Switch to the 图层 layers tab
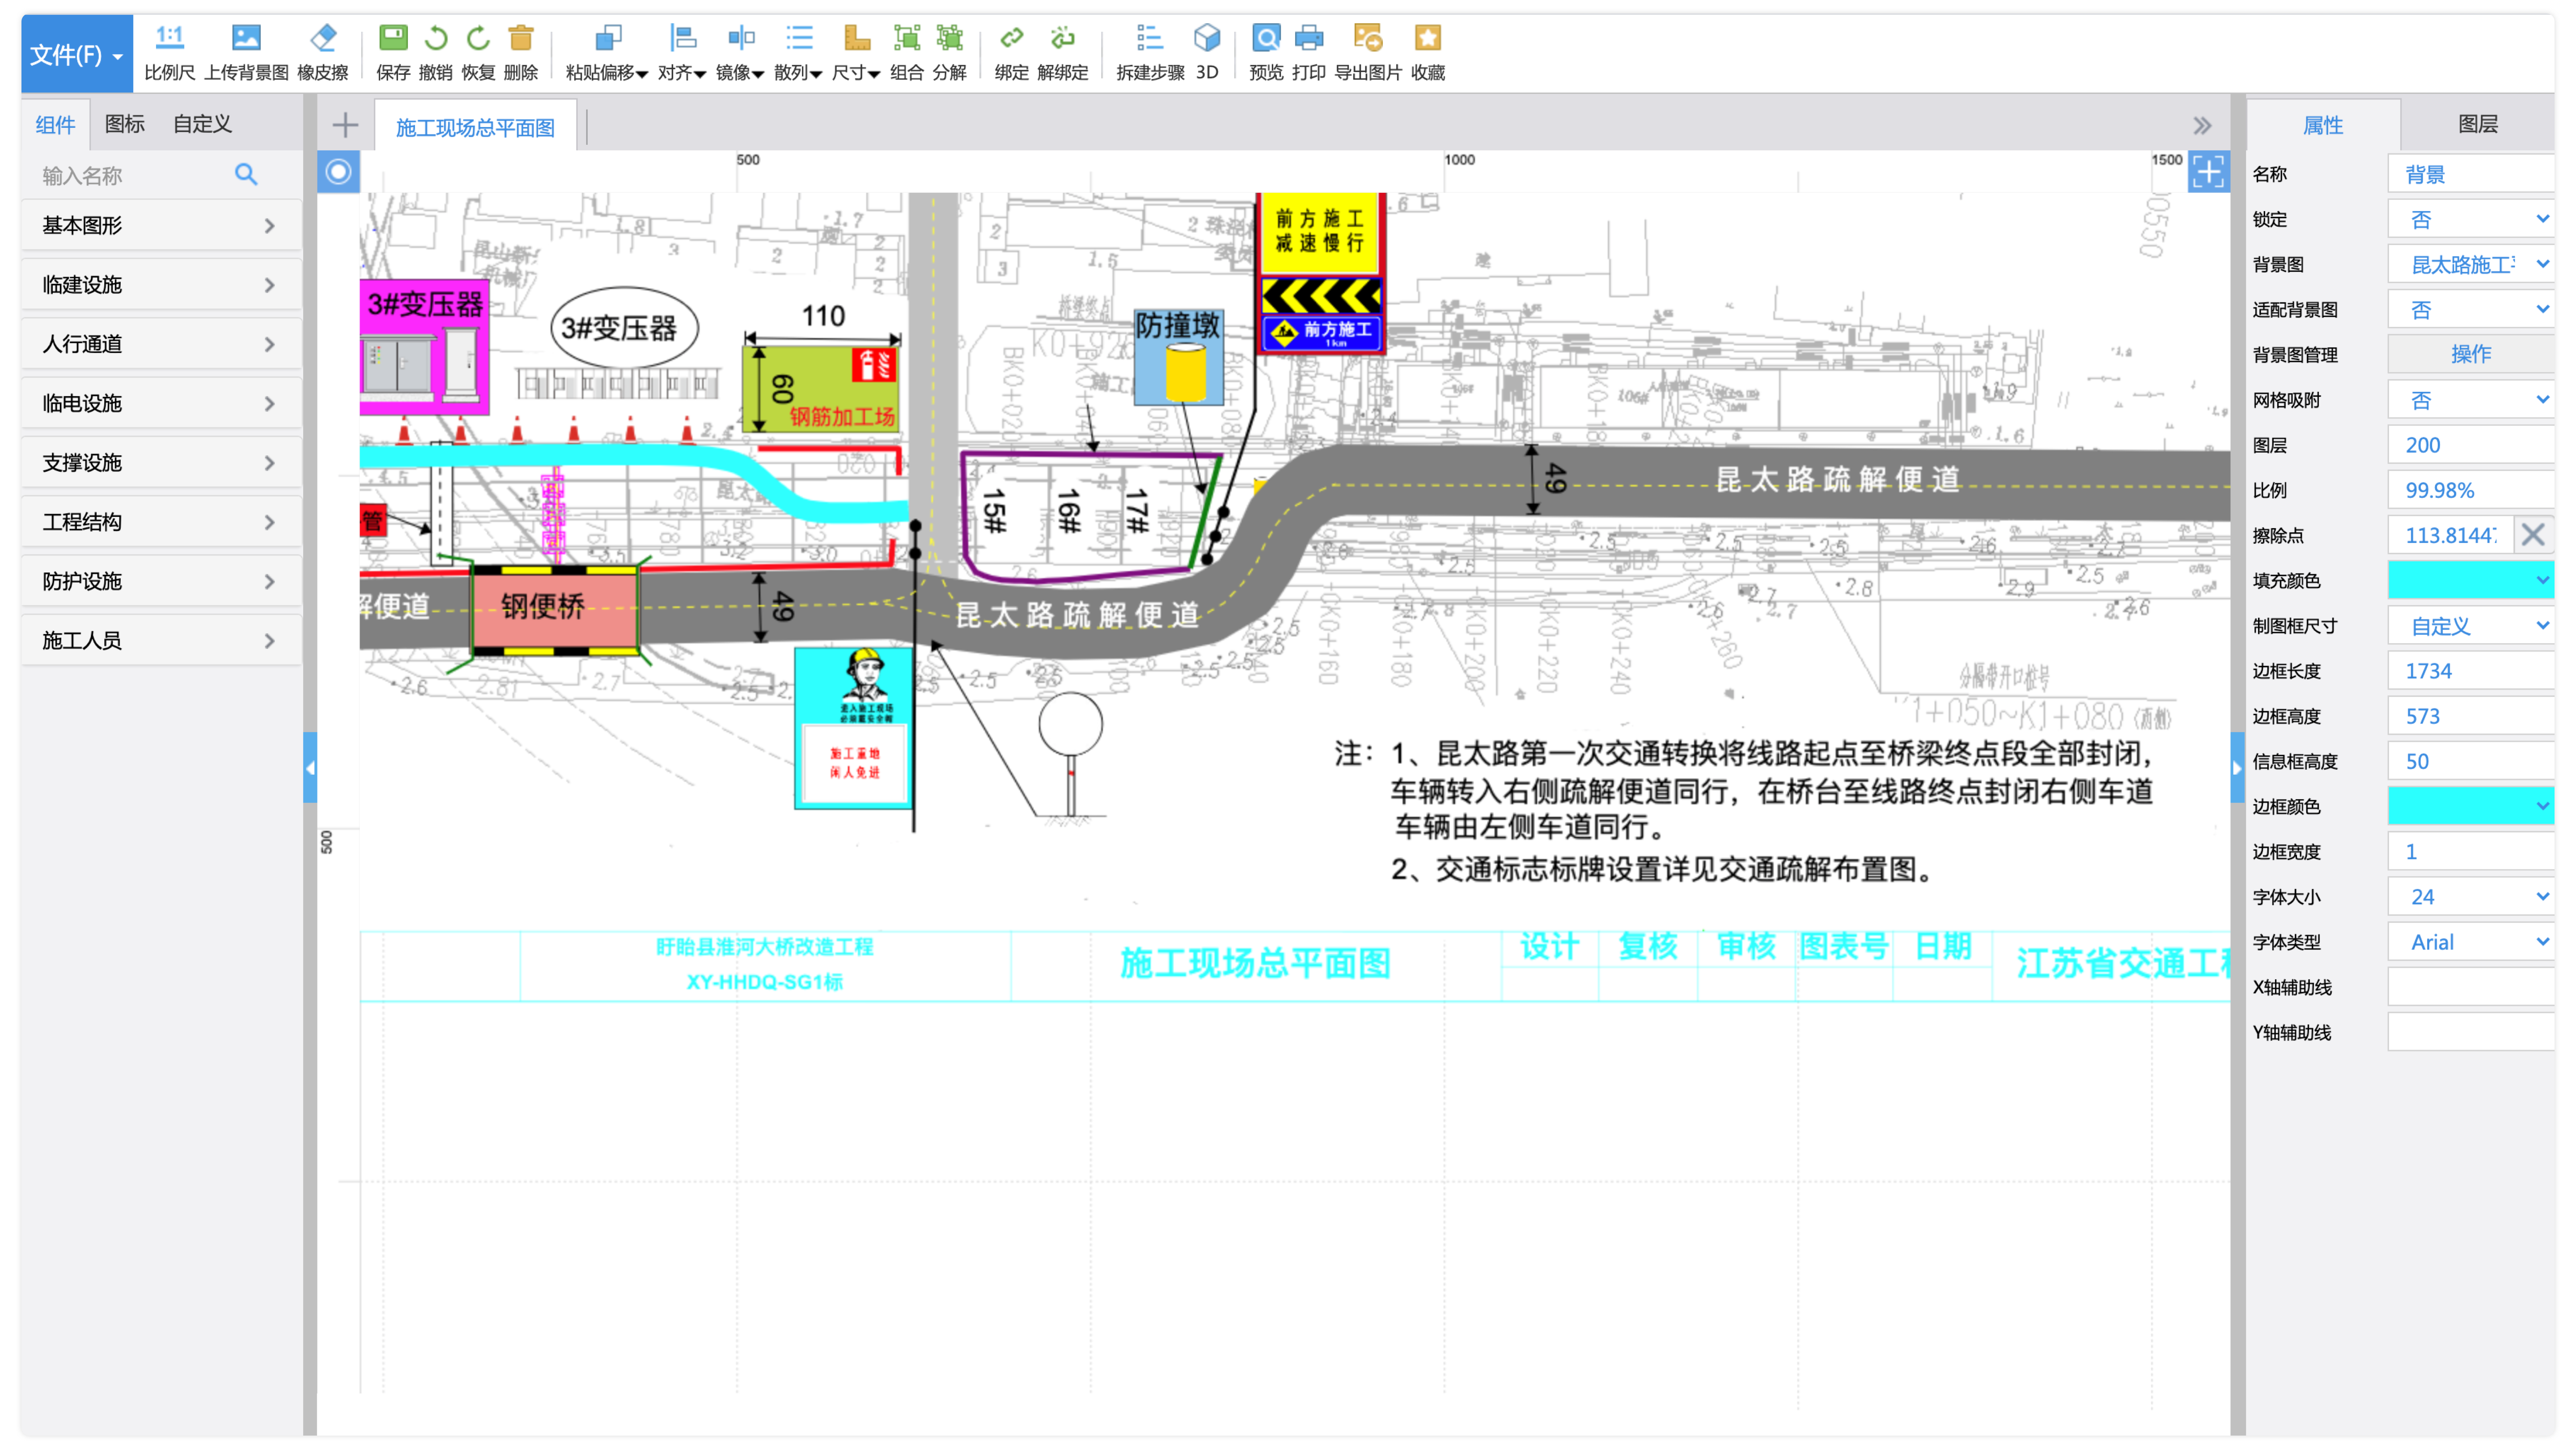Screen dimensions: 2576x1449 click(2477, 124)
